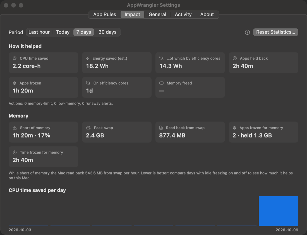Click the document icon on Read back from swap

[161, 128]
